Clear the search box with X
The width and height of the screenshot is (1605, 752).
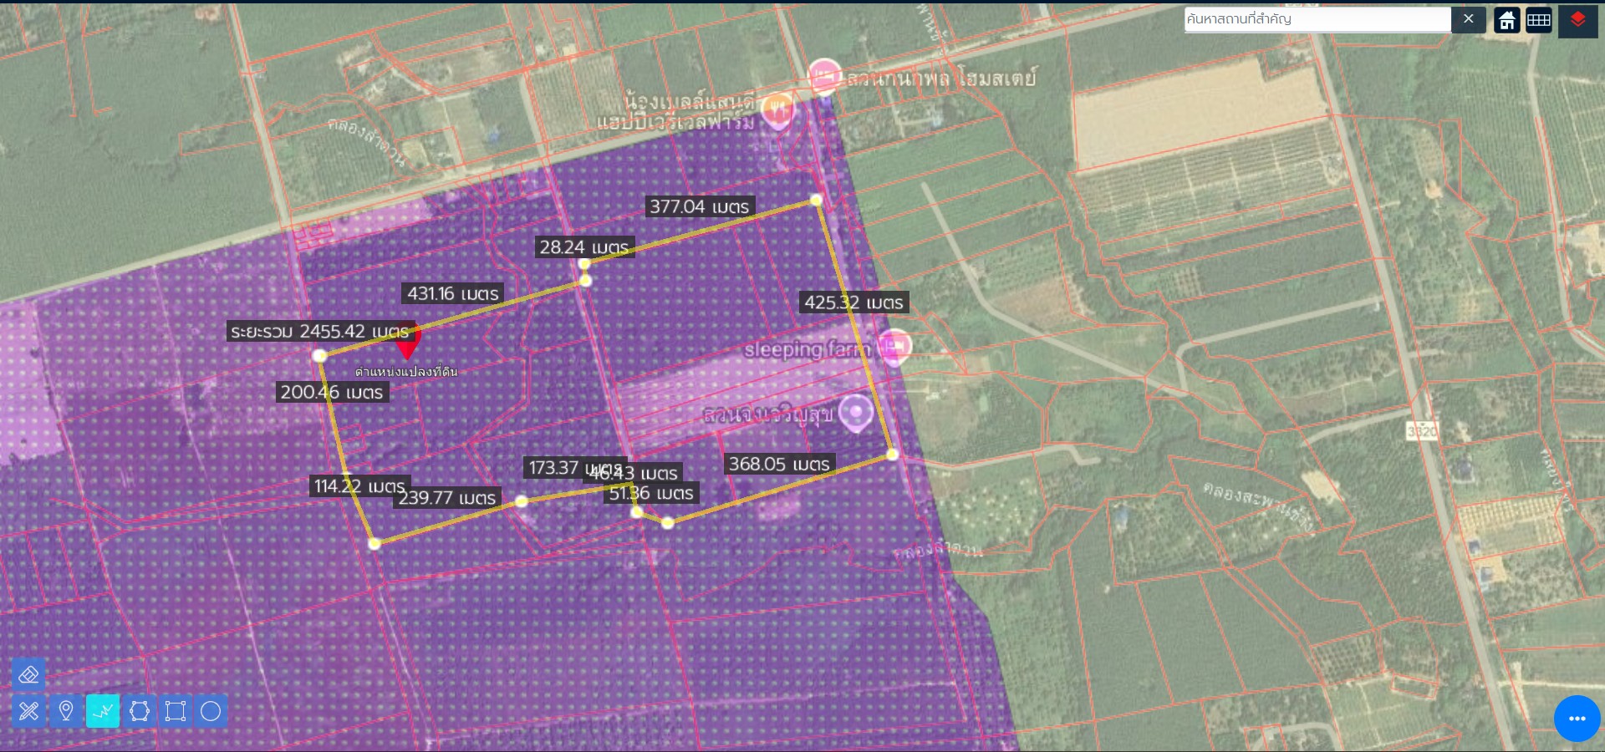tap(1468, 19)
